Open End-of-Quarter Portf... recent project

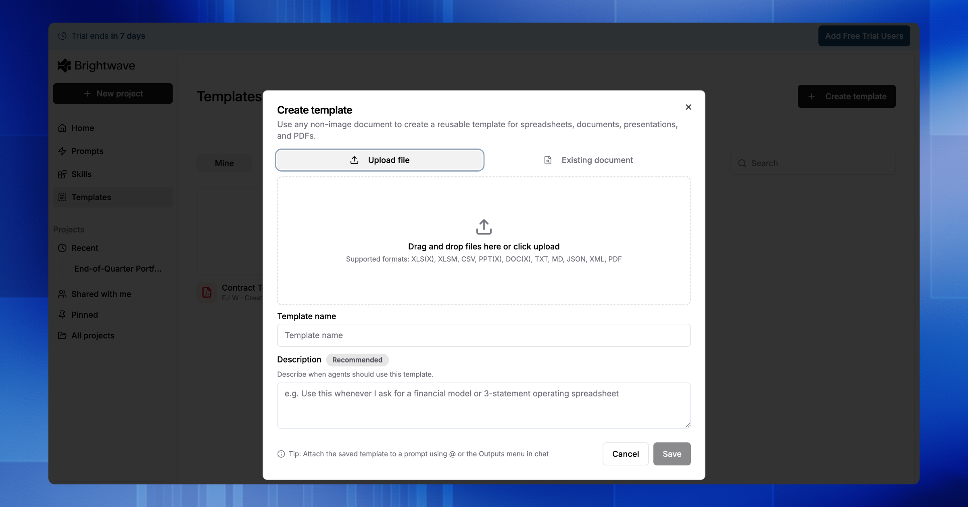pos(118,268)
